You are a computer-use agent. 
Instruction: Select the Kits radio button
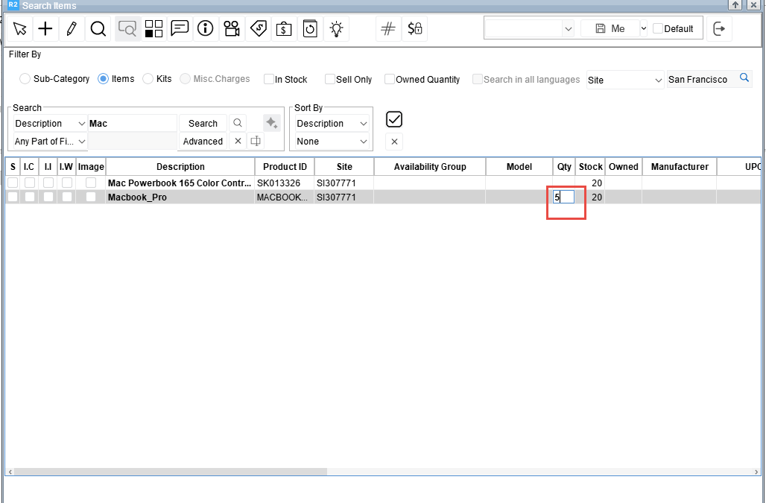148,79
